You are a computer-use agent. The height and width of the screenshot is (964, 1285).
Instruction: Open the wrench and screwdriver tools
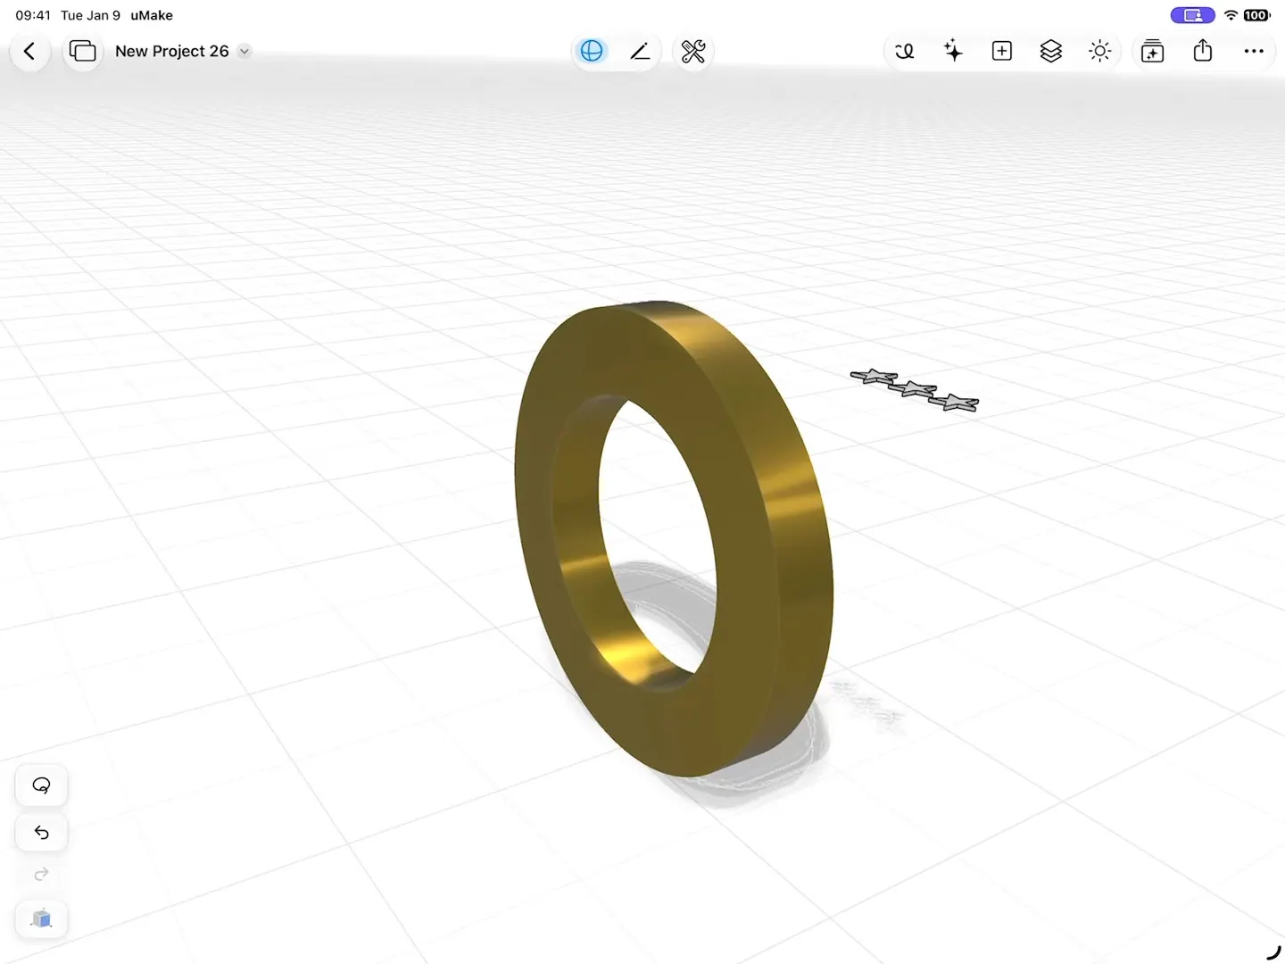click(x=693, y=52)
